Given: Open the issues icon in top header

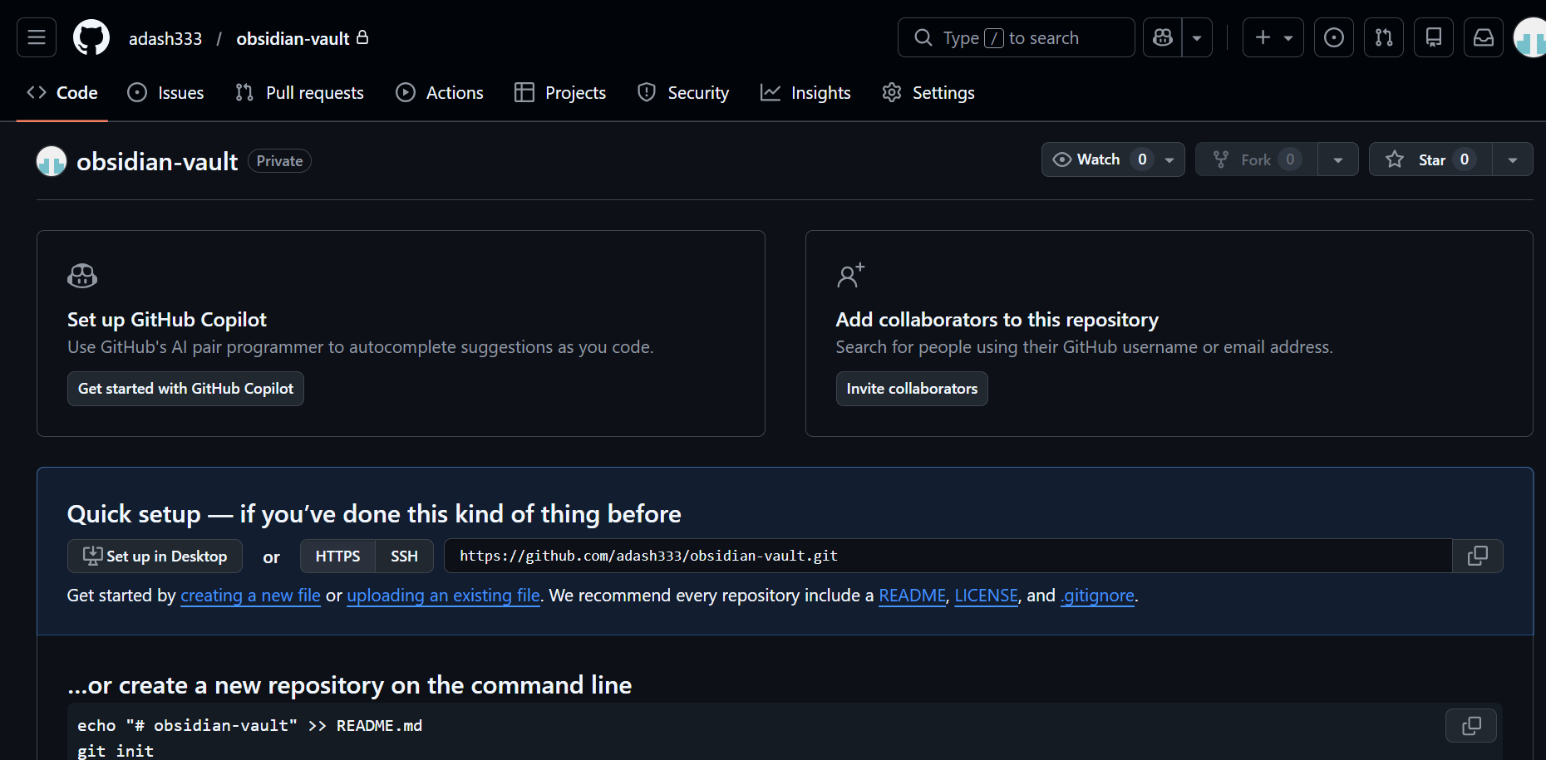Looking at the screenshot, I should click(x=1333, y=37).
